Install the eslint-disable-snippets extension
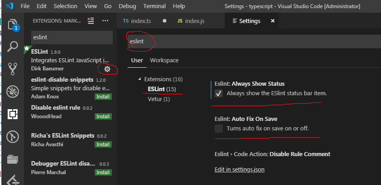 pos(103,97)
